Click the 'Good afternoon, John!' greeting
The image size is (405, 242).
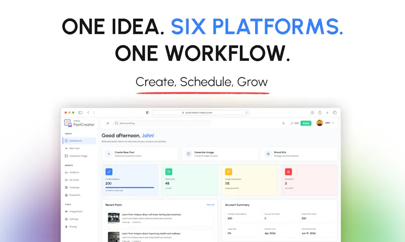click(x=128, y=135)
